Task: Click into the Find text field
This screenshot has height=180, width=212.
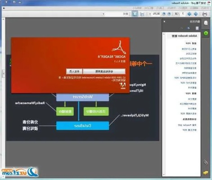Action: (117, 14)
